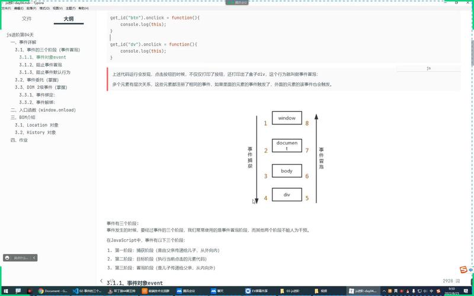Select outline item 3.1.1、事件对象event
The image size is (474, 296).
click(x=43, y=57)
